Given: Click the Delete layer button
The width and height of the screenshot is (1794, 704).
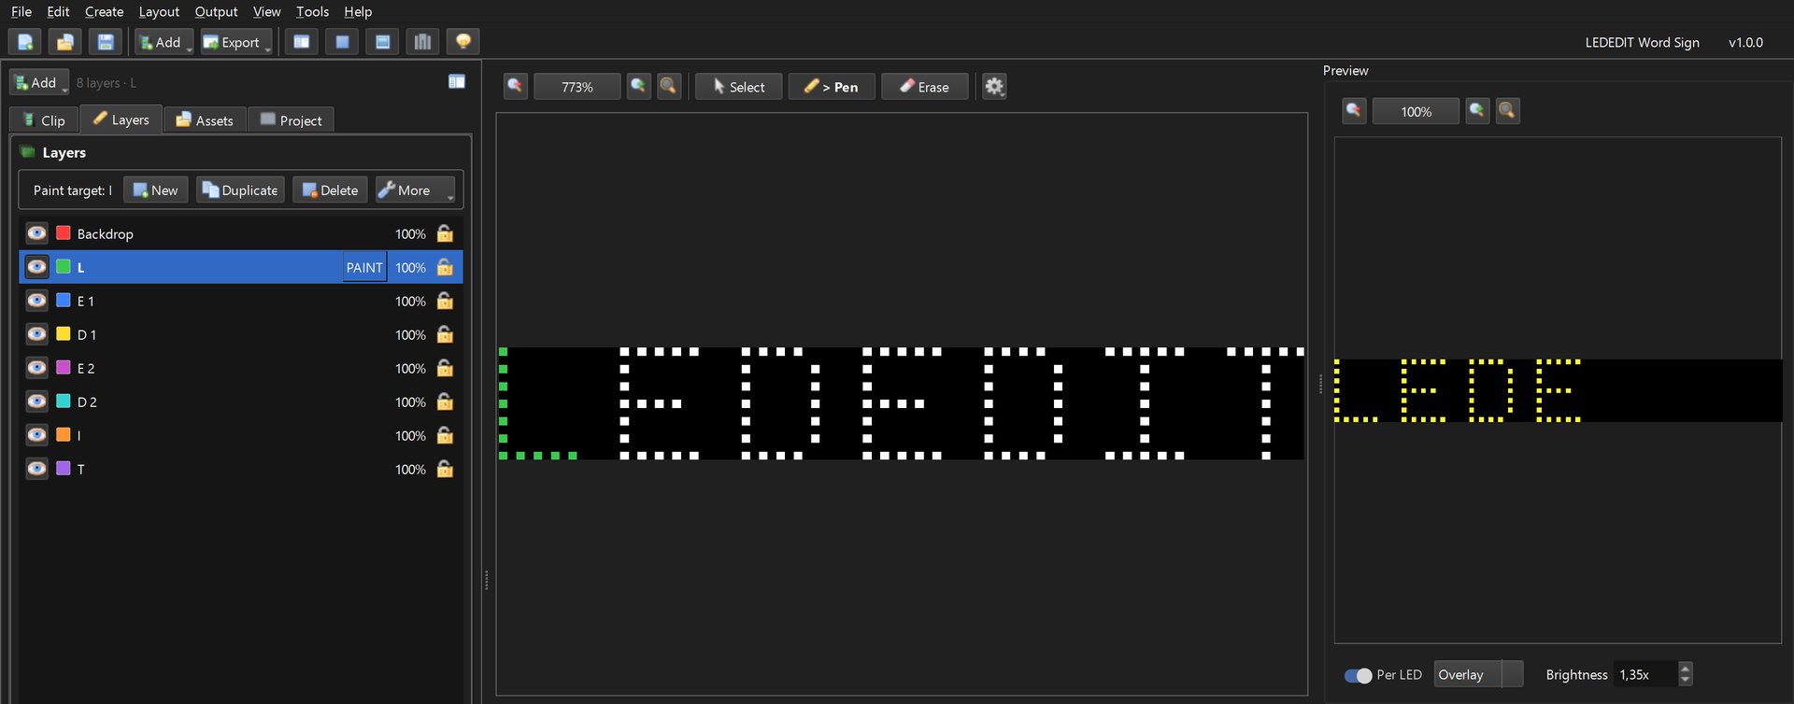Looking at the screenshot, I should [330, 190].
